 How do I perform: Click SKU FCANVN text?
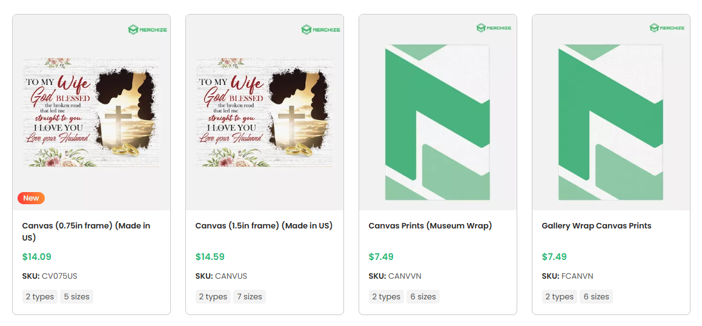pyautogui.click(x=568, y=276)
